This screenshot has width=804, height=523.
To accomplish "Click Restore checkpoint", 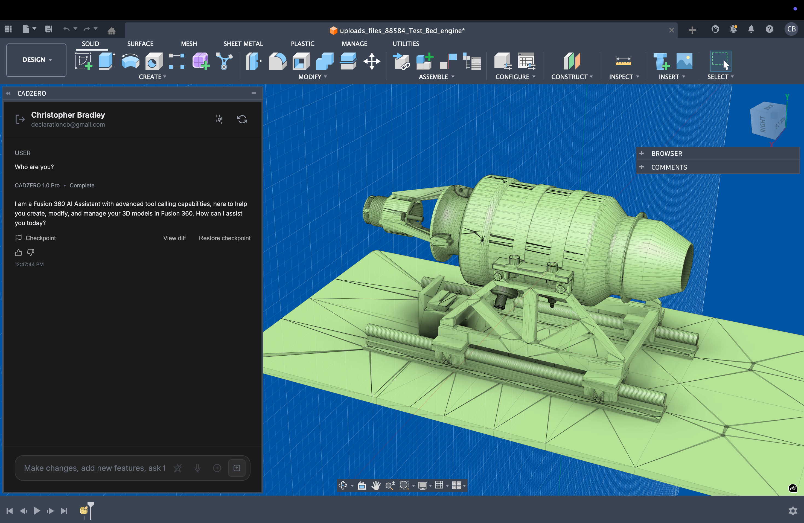I will point(224,238).
